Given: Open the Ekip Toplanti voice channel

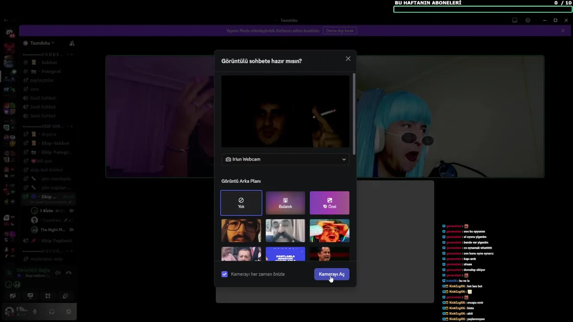Looking at the screenshot, I should (49, 241).
